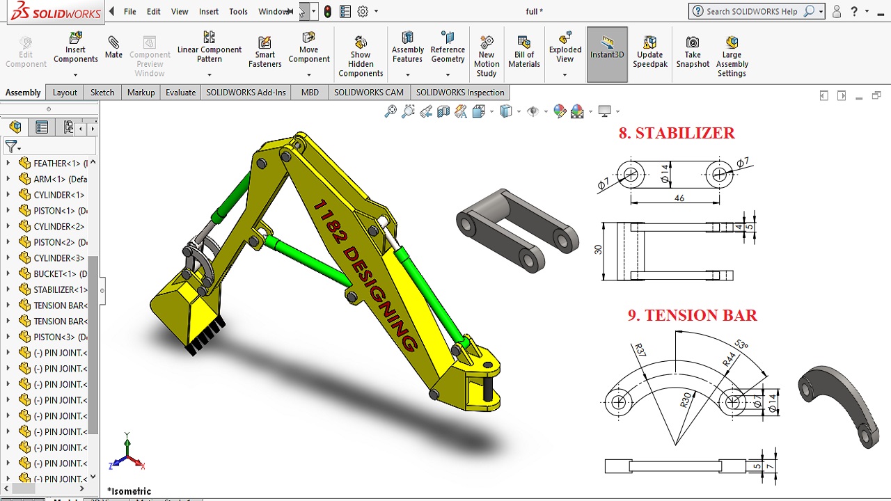Click the user login icon
Screen dimensions: 891x501
tap(837, 12)
